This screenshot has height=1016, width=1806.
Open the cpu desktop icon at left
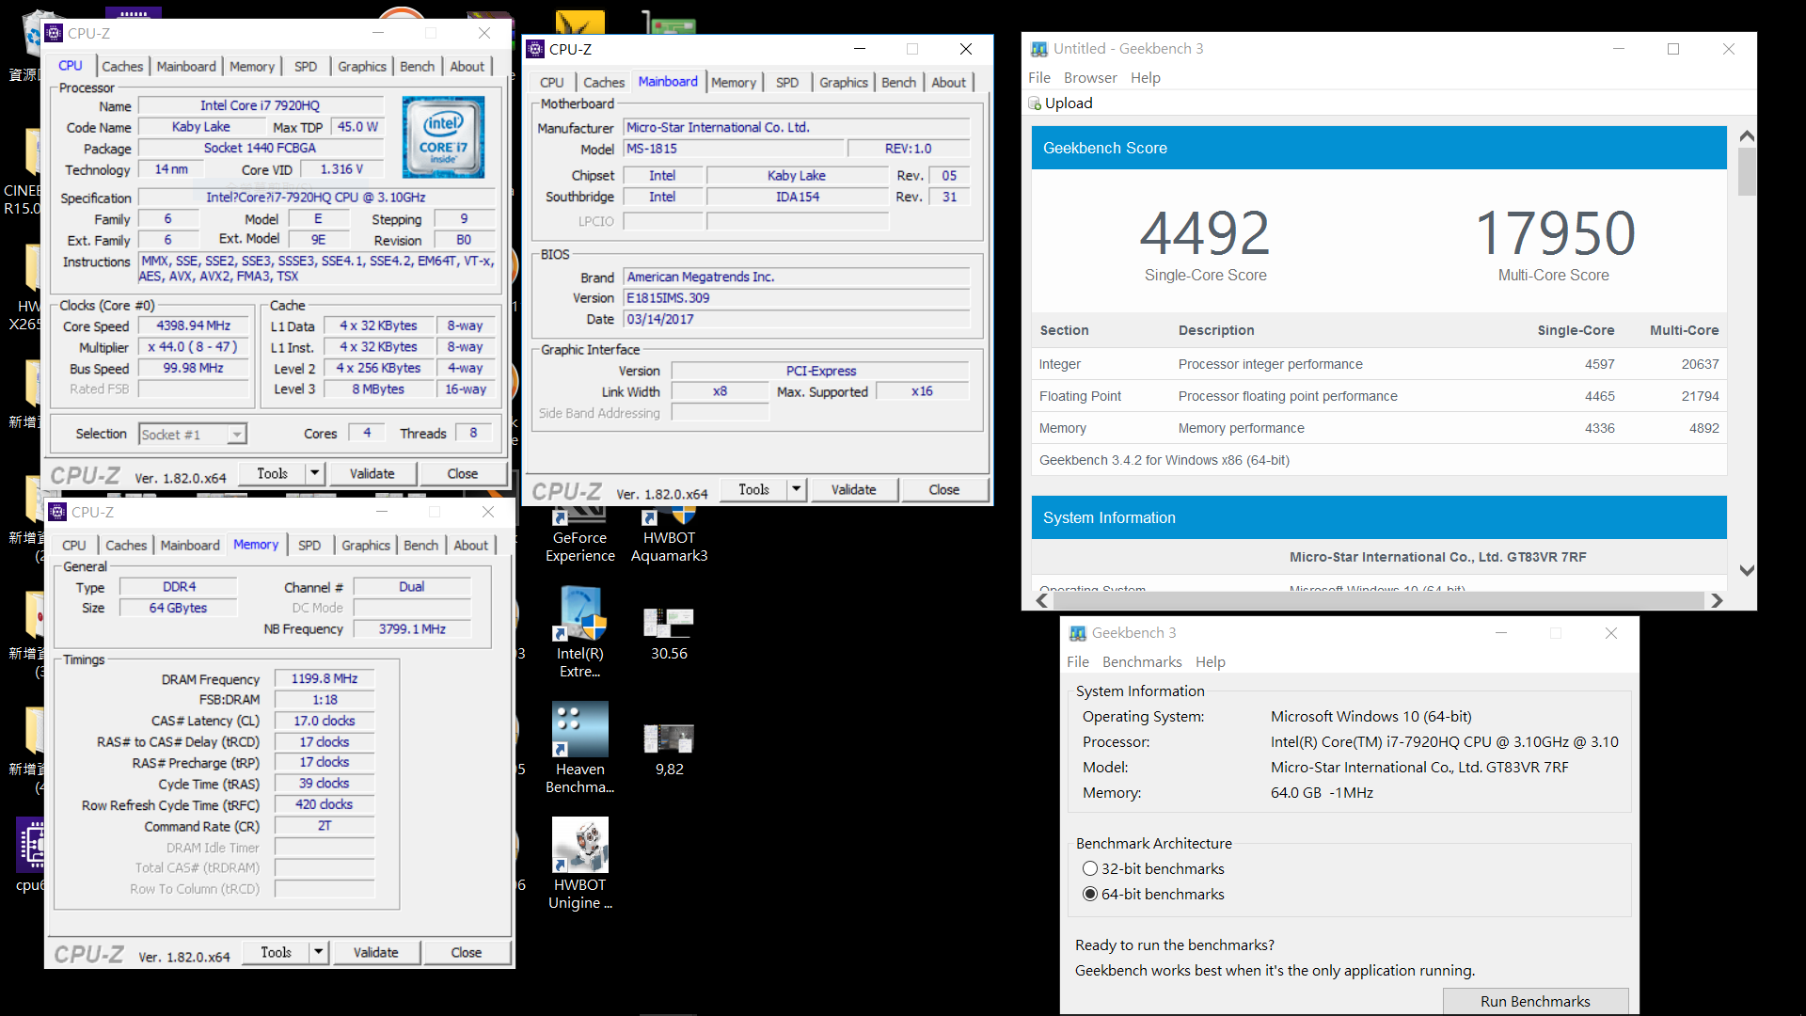point(30,855)
